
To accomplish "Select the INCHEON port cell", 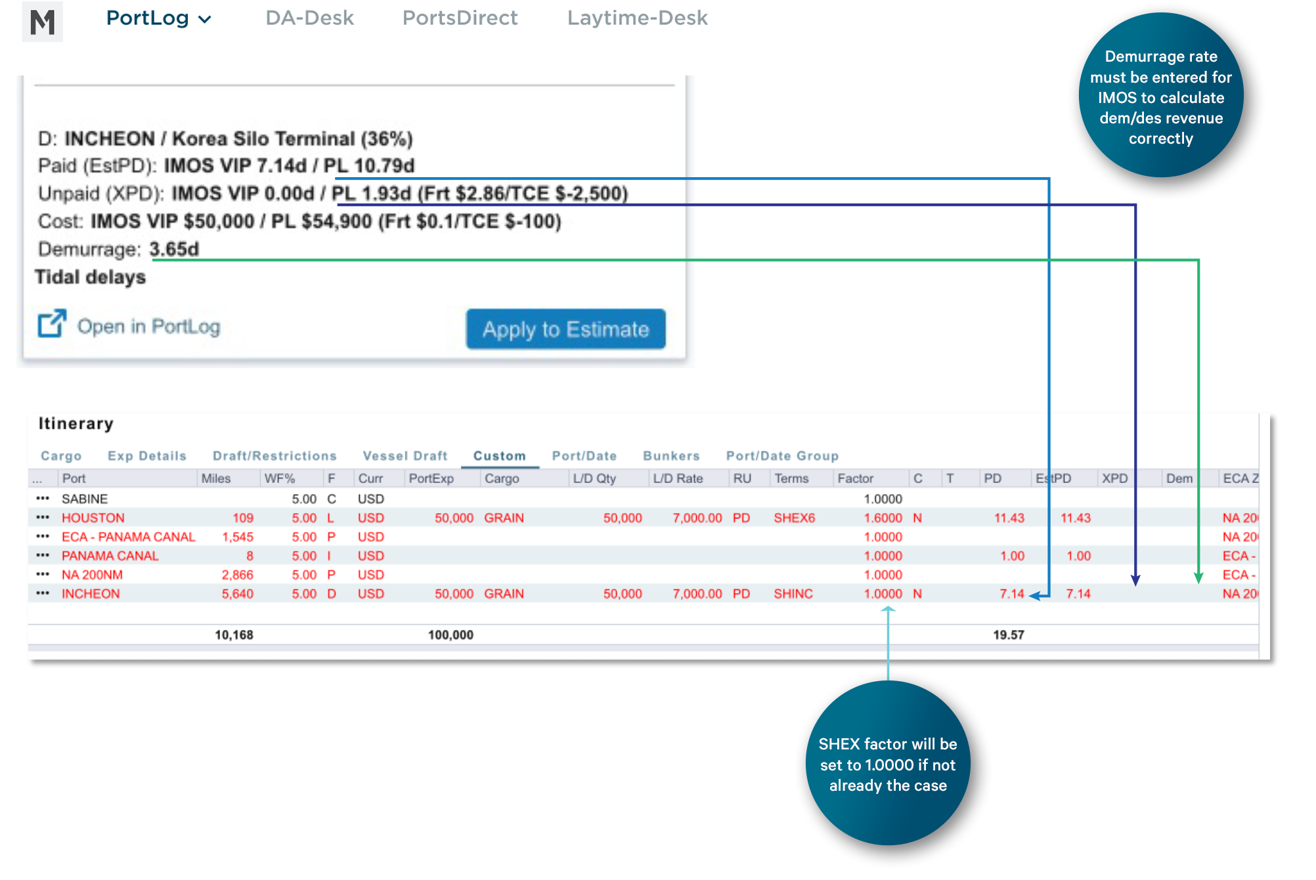I will pos(91,594).
